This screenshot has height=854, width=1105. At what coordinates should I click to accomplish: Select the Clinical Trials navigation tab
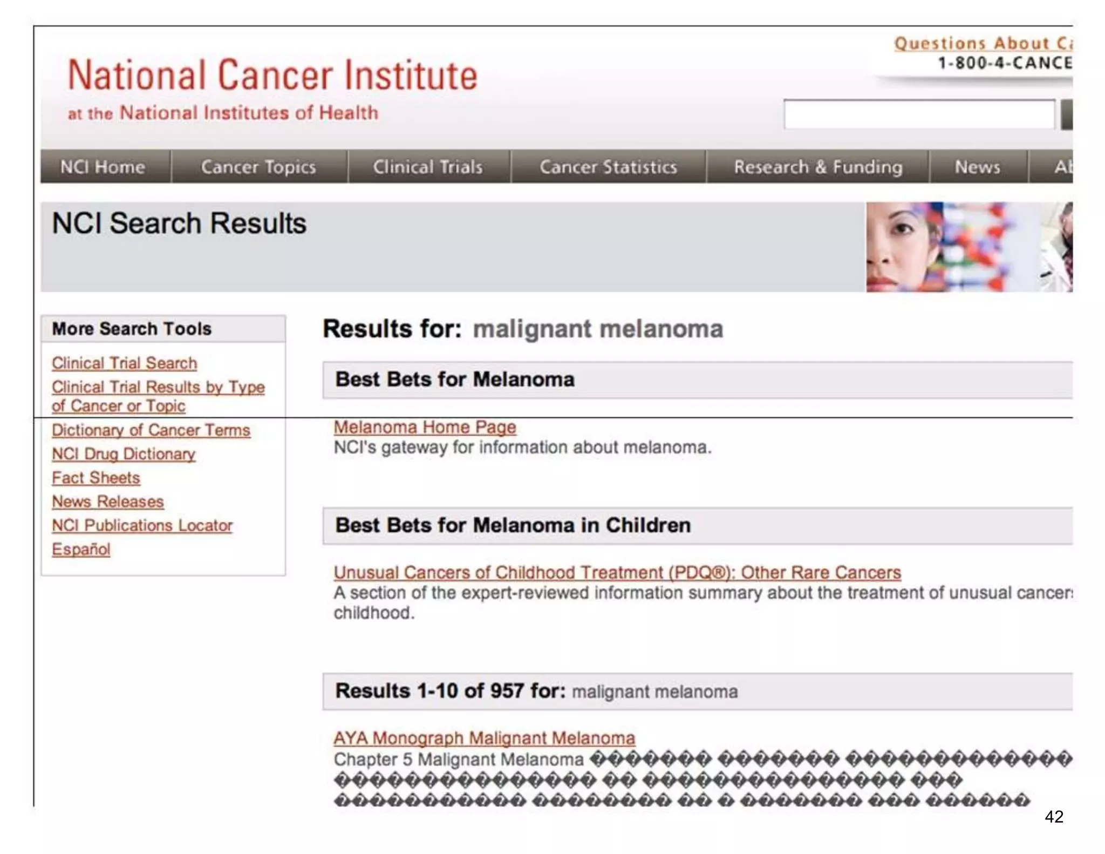(x=428, y=167)
